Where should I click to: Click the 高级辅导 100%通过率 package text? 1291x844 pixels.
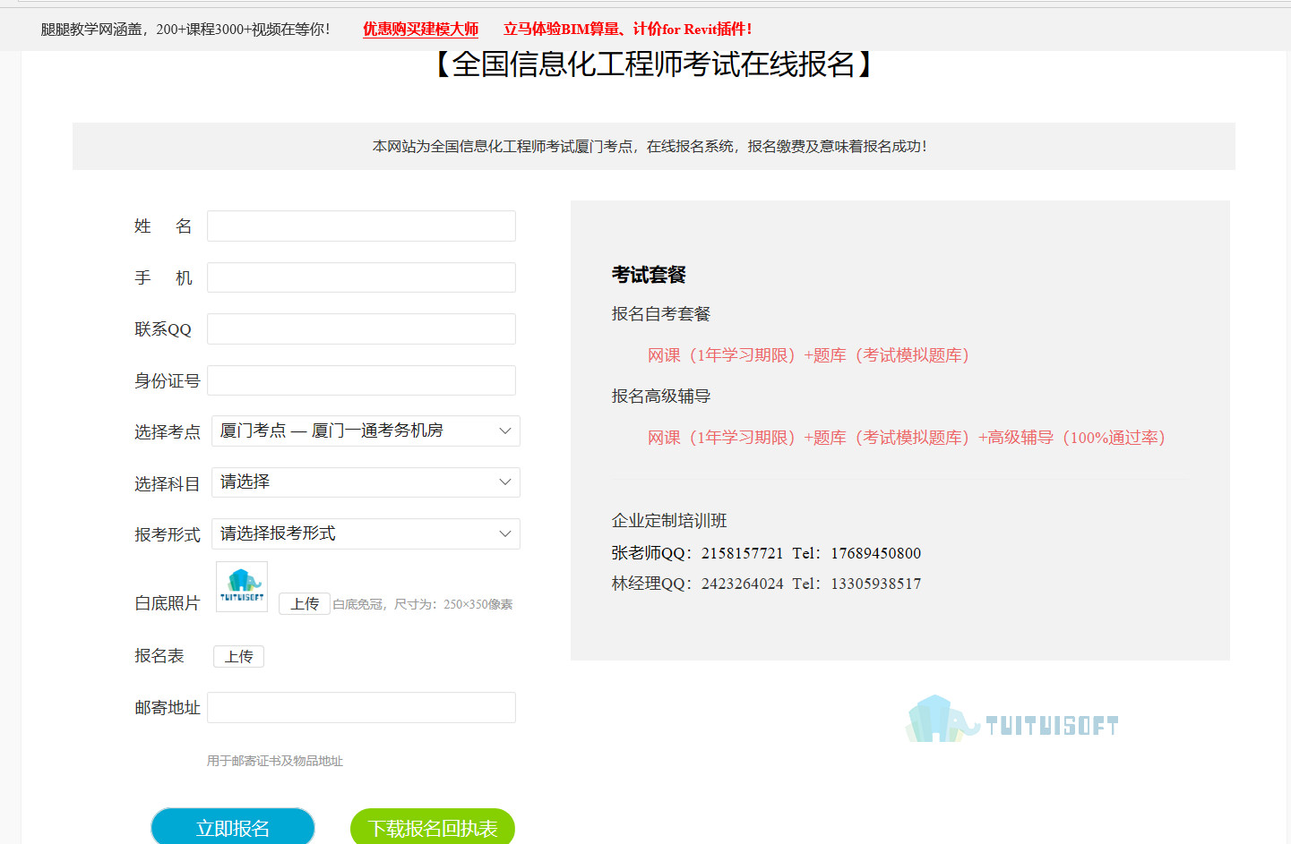click(906, 438)
